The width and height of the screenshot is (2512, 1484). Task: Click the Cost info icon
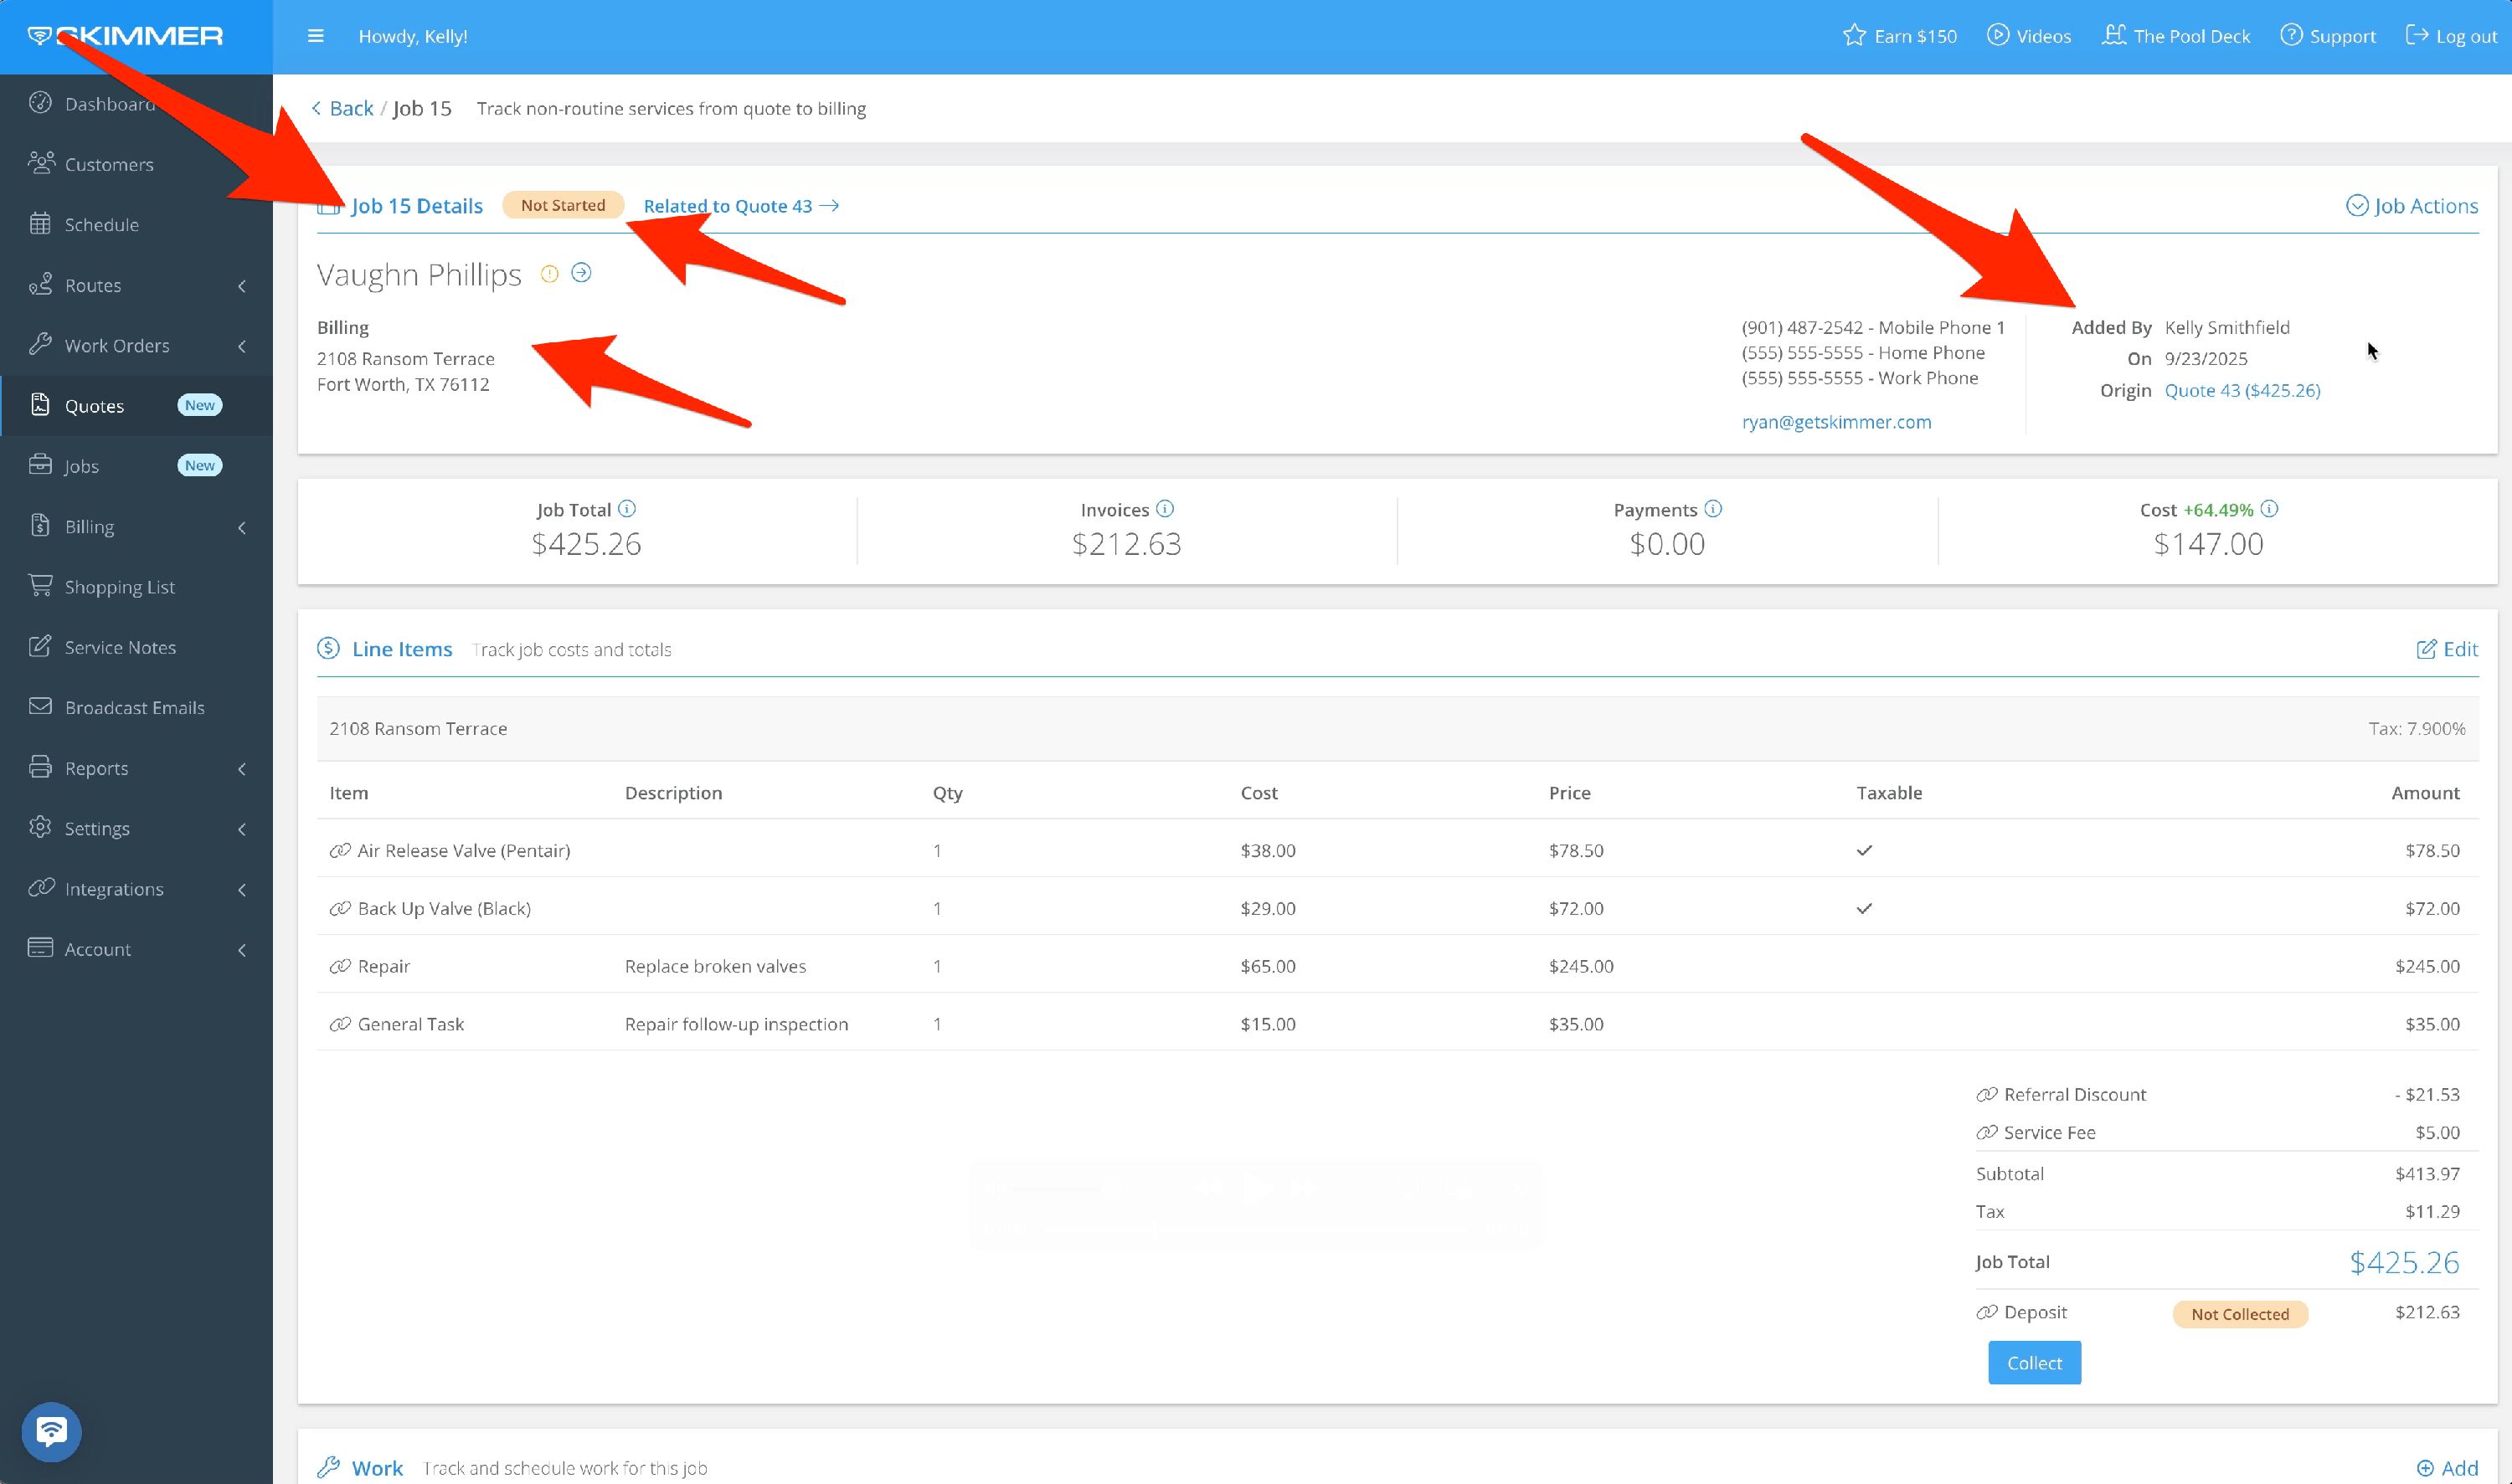[2270, 509]
